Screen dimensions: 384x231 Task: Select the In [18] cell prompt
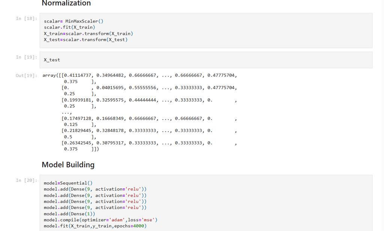click(x=26, y=19)
